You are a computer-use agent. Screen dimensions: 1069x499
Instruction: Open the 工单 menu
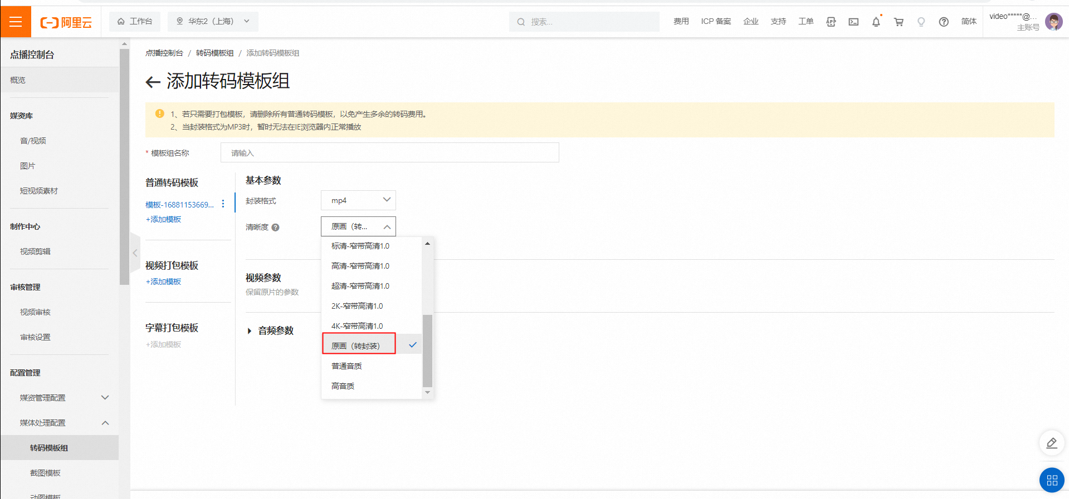point(806,21)
